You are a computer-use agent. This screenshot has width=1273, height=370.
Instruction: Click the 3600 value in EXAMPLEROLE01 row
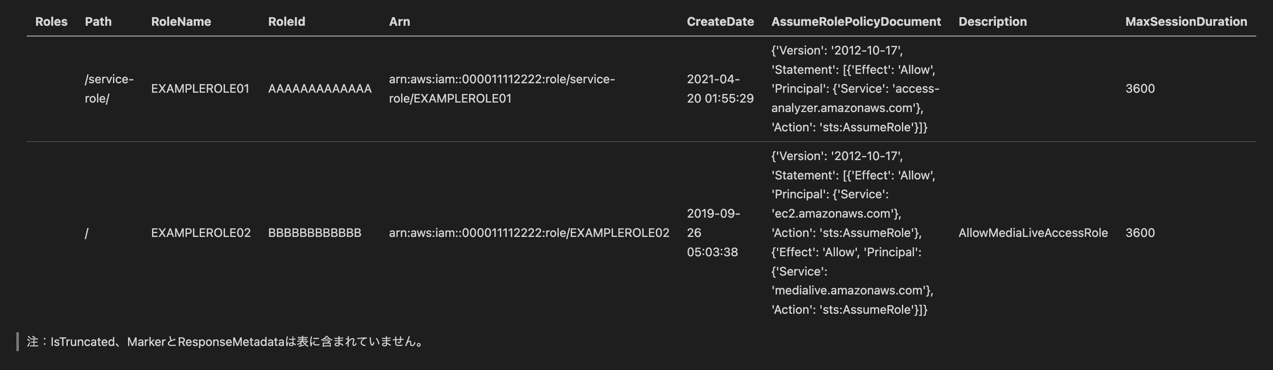point(1140,89)
